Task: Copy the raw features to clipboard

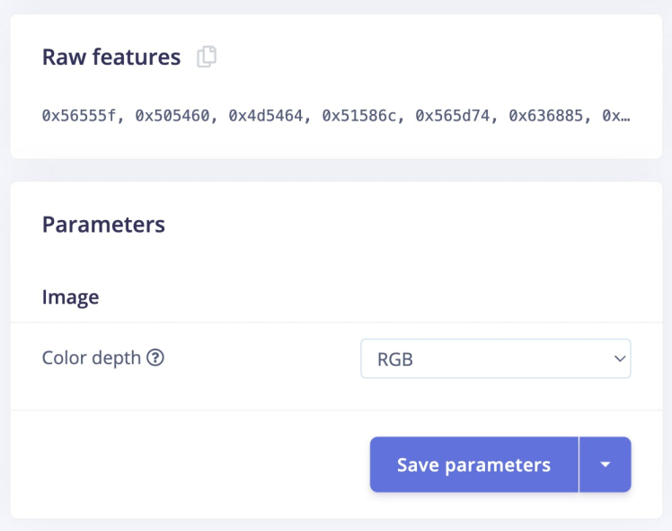Action: click(207, 58)
